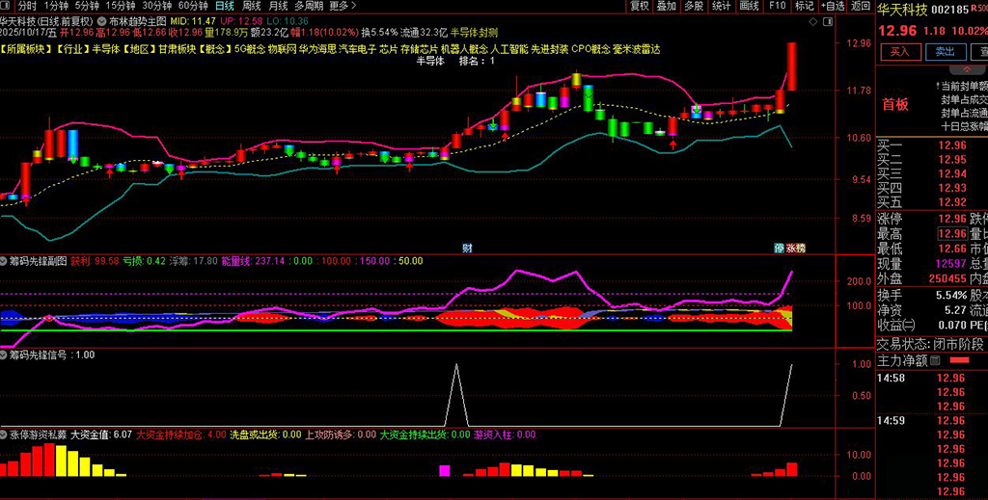Open the 涨停游资私募 indicator dropdown arrow
This screenshot has width=988, height=500.
pos(5,434)
